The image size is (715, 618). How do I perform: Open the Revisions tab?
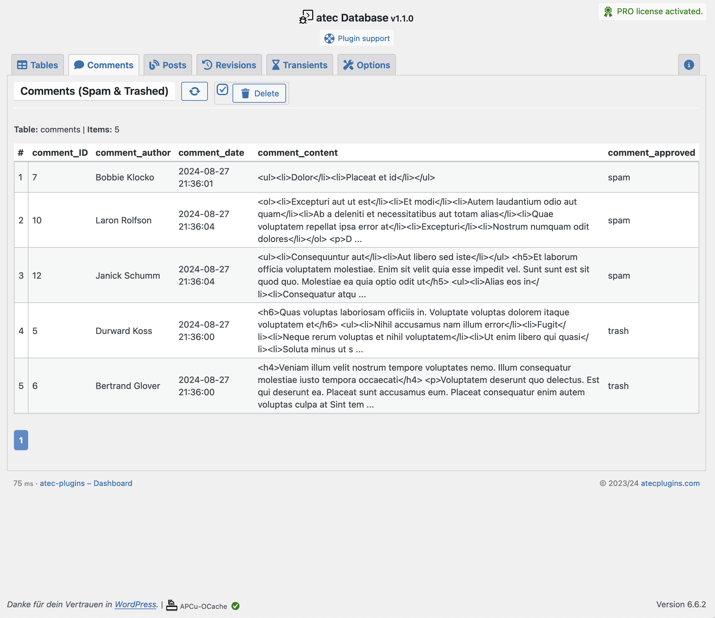[229, 65]
